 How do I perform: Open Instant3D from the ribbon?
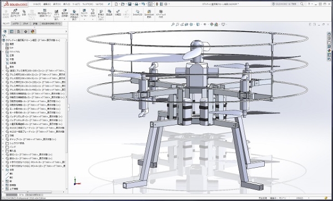coord(138,13)
